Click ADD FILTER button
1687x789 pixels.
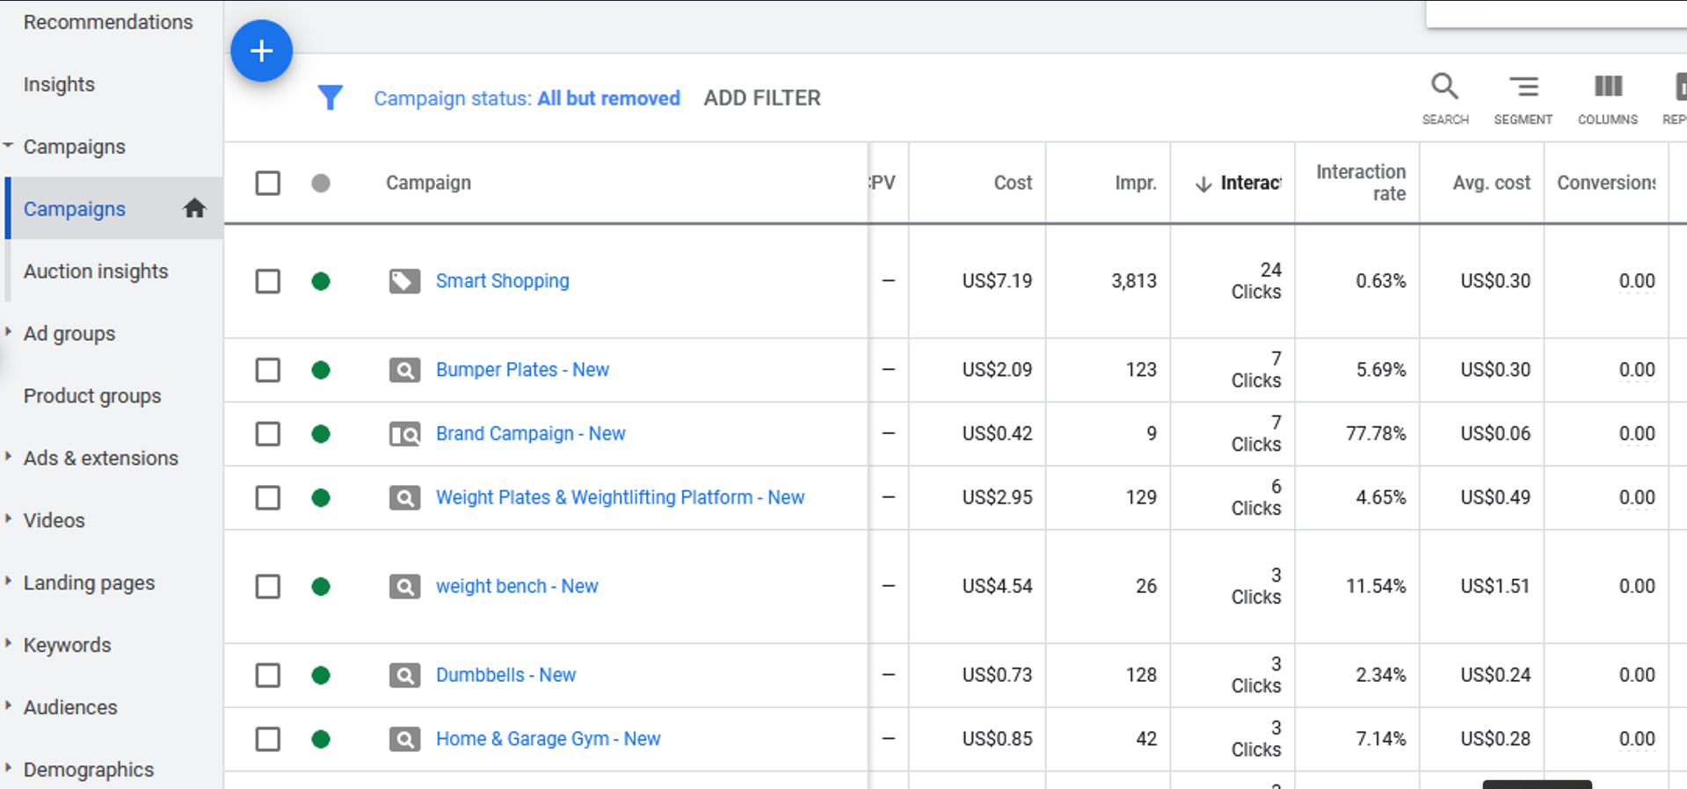coord(761,98)
